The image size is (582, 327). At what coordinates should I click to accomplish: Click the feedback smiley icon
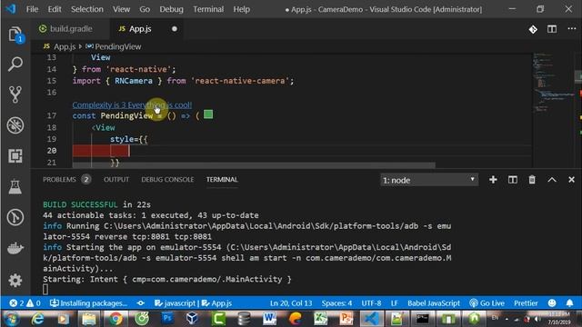click(x=552, y=303)
